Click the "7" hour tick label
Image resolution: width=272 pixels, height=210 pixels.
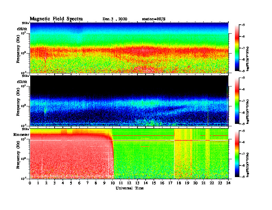pos(88,183)
